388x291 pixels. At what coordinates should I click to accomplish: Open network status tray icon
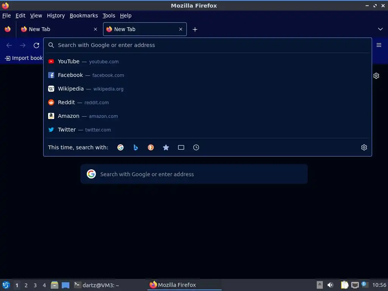tap(355, 285)
